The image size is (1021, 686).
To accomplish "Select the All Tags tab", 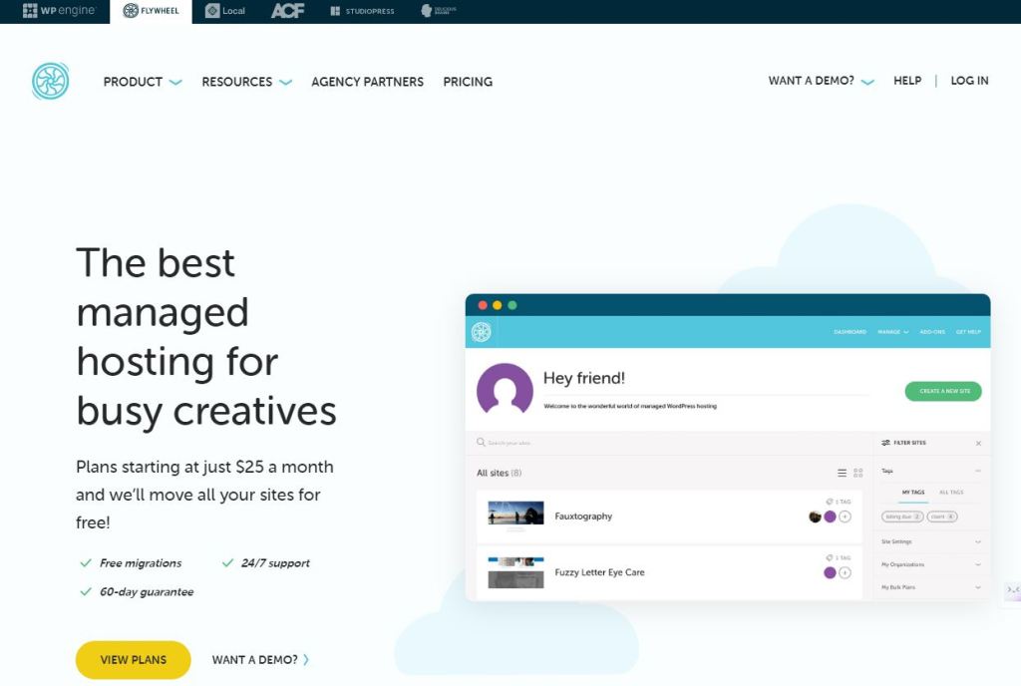I will pyautogui.click(x=951, y=493).
